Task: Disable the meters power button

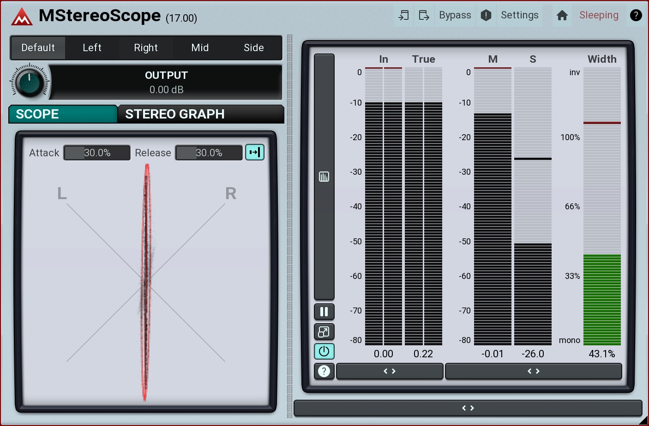Action: [x=324, y=351]
